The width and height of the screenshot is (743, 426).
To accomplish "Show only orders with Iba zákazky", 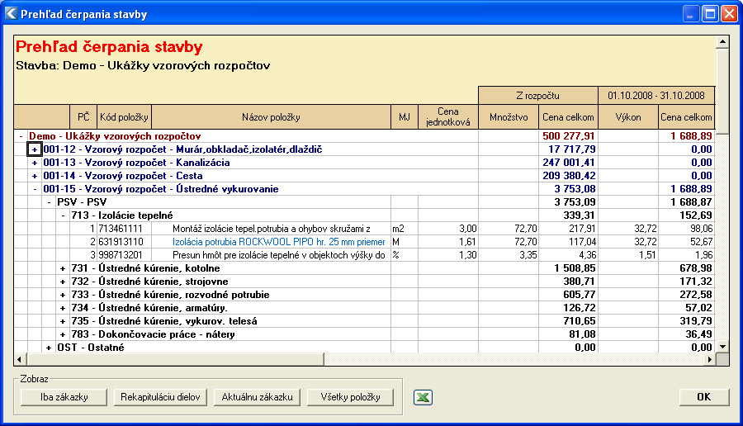I will click(64, 397).
